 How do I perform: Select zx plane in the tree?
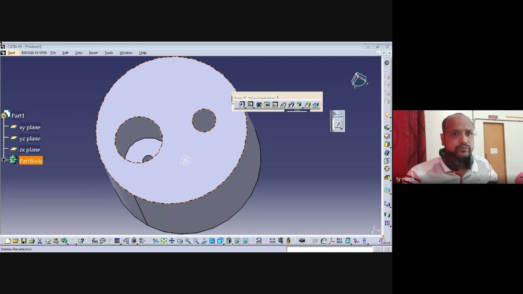pyautogui.click(x=30, y=149)
